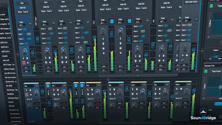The height and width of the screenshot is (125, 222).
Task: Solo the Ride strip
Action: (x=110, y=89)
